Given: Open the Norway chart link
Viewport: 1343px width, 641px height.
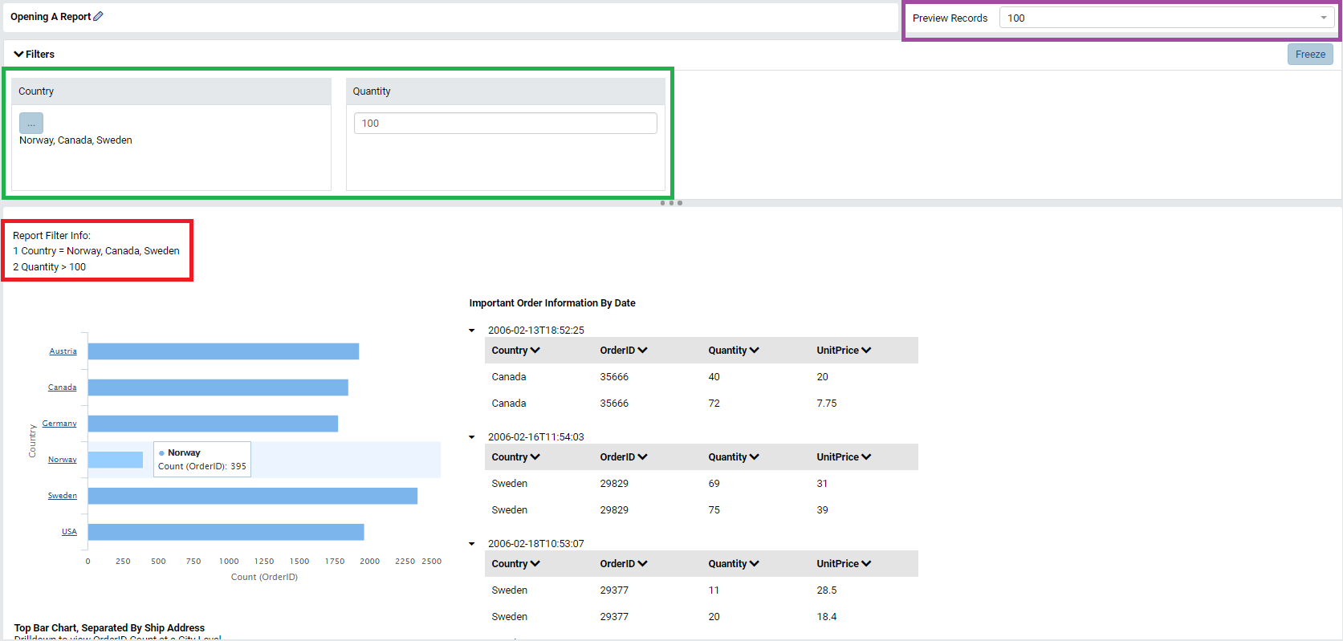Looking at the screenshot, I should point(62,460).
